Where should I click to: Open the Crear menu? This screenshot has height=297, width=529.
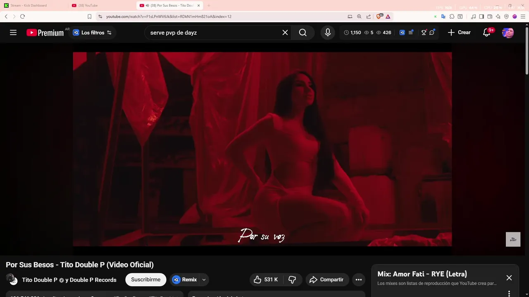(x=459, y=33)
